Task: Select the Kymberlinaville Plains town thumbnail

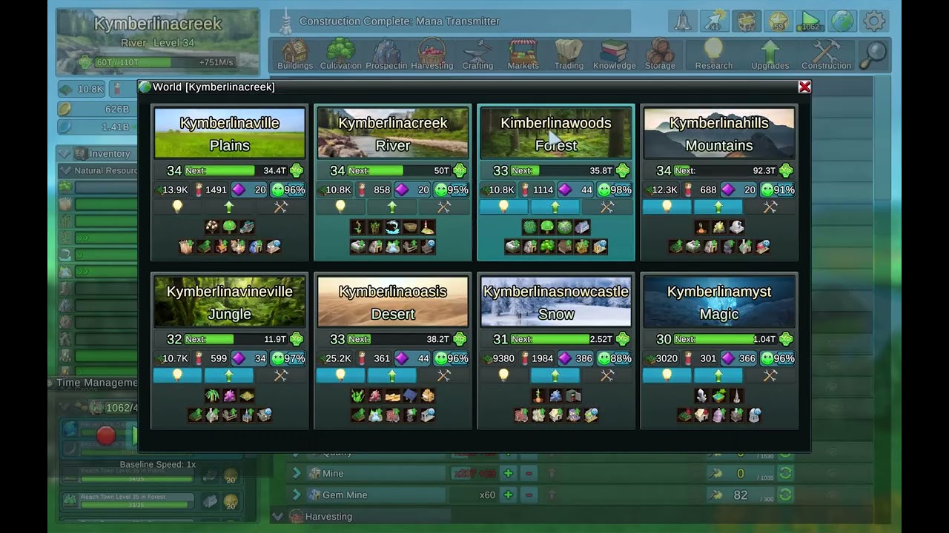Action: click(x=230, y=133)
